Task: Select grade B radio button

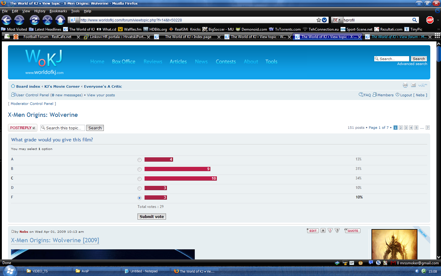Action: [139, 169]
